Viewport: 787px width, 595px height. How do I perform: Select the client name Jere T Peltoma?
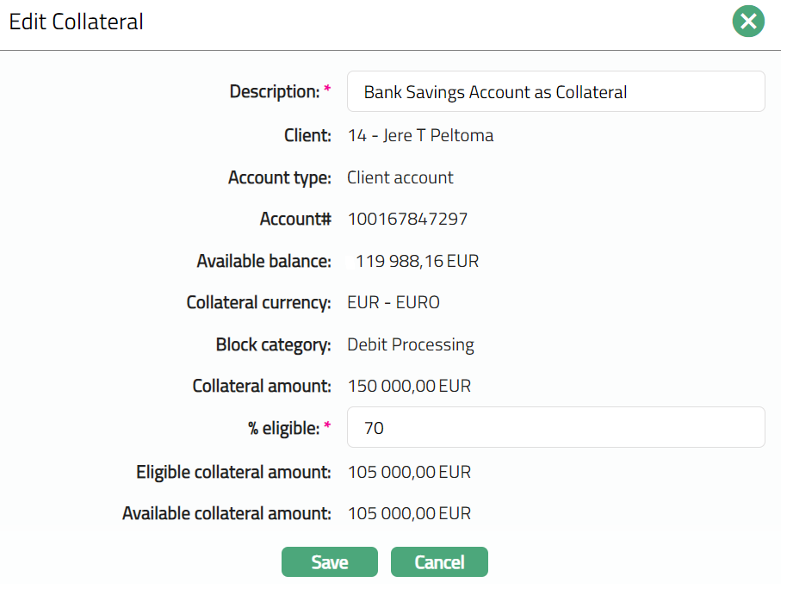(438, 136)
